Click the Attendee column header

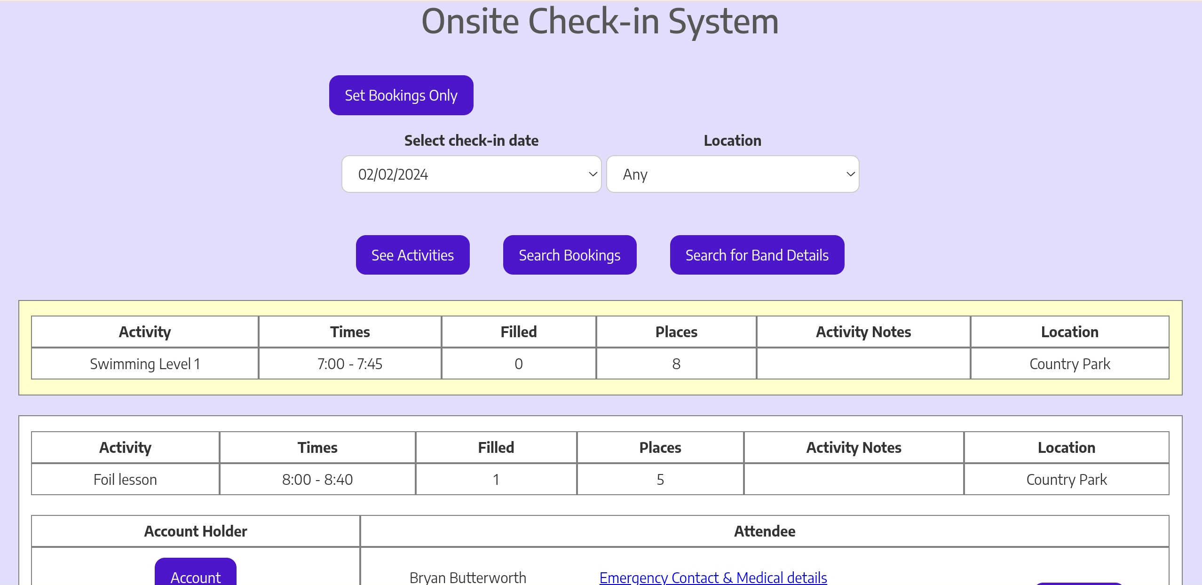[764, 531]
